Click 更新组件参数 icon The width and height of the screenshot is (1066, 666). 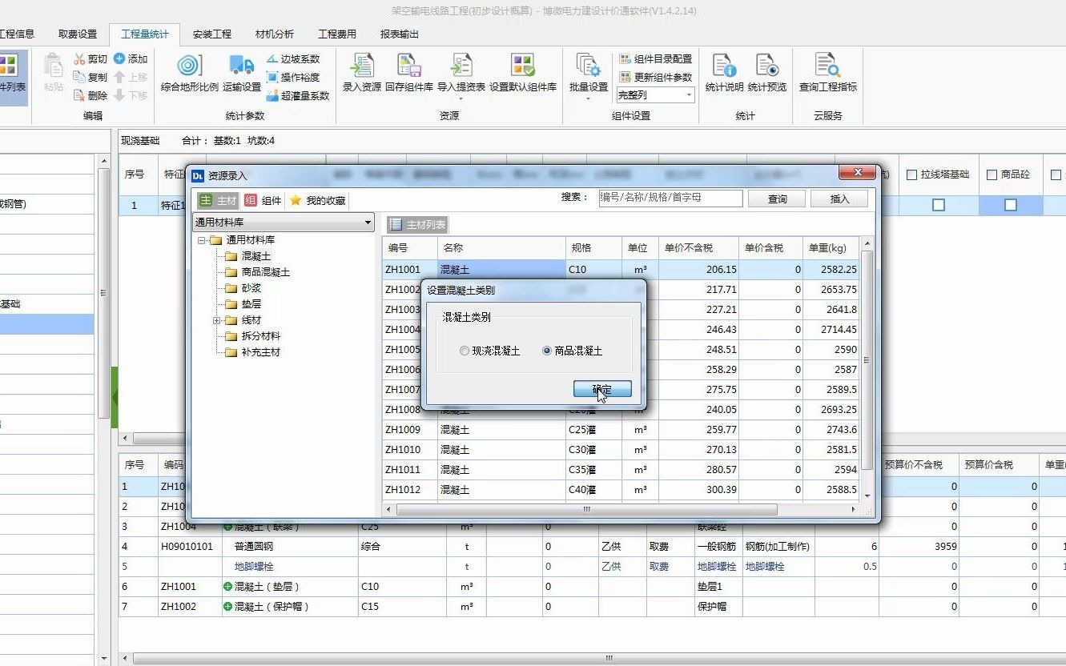click(626, 77)
